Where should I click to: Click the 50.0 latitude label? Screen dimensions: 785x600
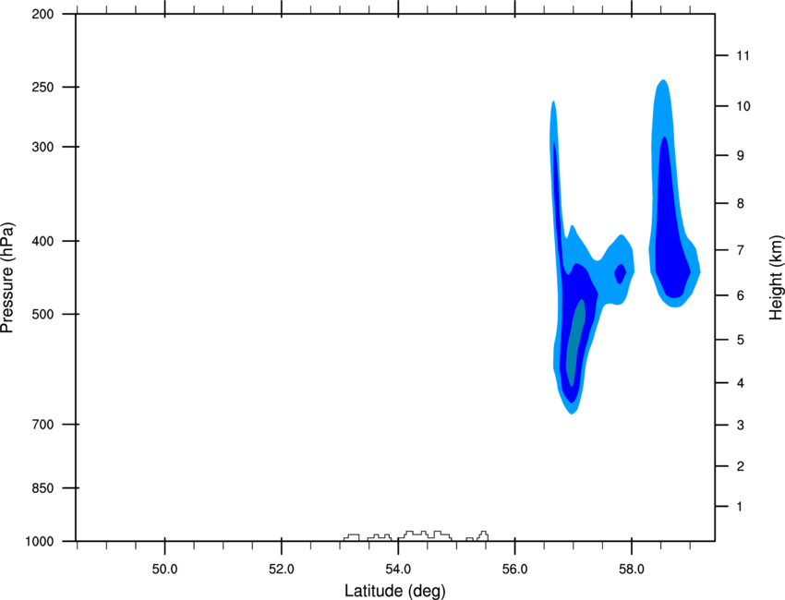(x=164, y=570)
